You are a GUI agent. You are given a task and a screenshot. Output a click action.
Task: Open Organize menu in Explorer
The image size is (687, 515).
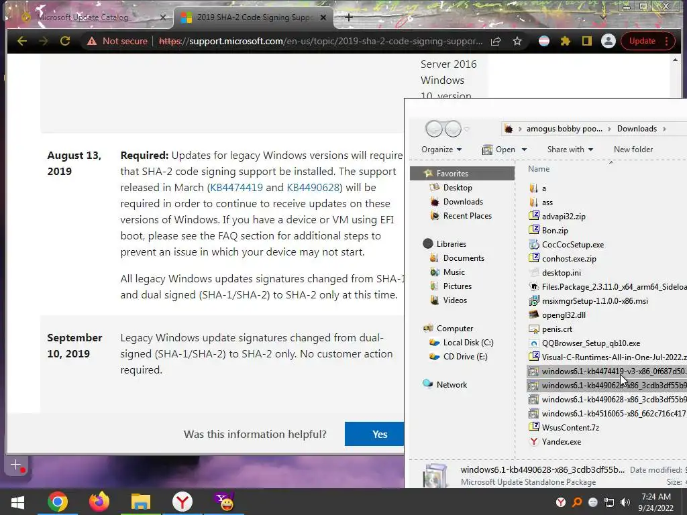click(441, 150)
